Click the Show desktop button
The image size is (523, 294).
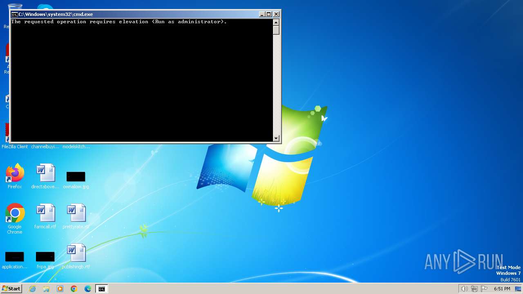(x=519, y=289)
